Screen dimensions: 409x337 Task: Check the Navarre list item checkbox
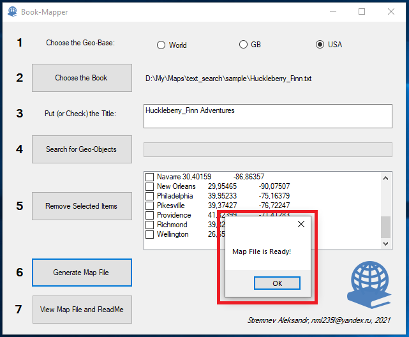click(x=149, y=177)
